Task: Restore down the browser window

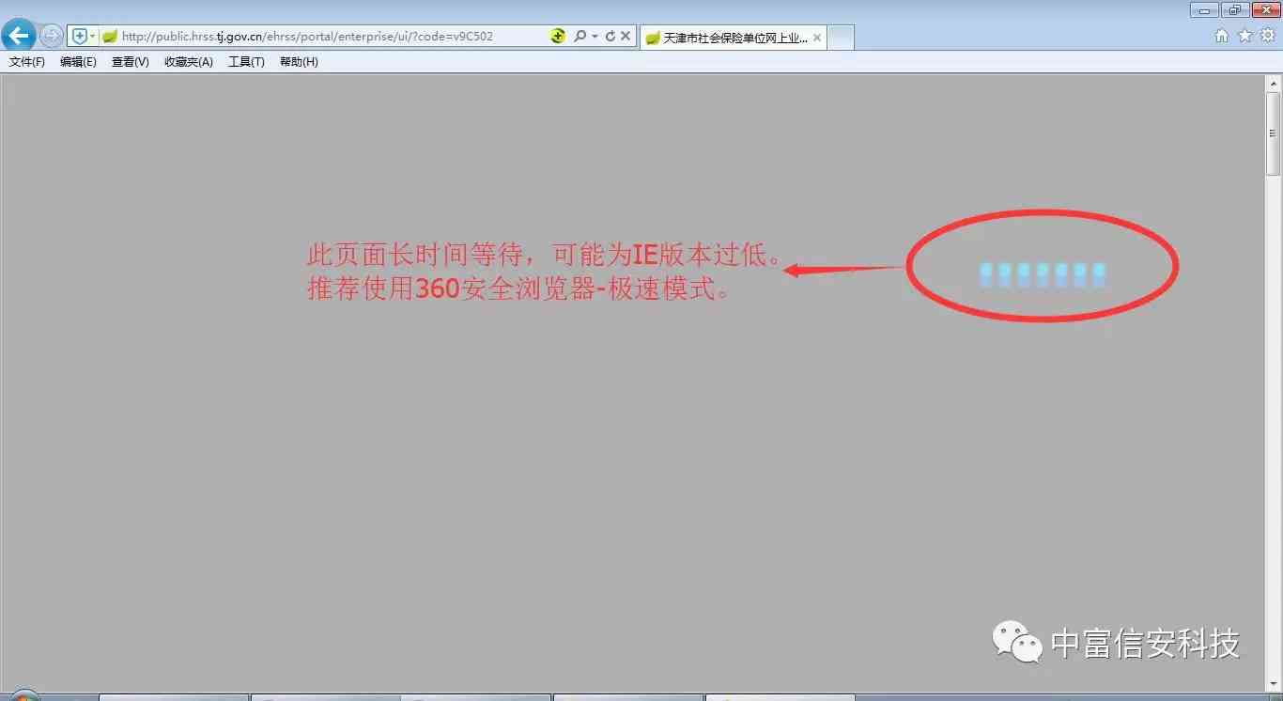Action: pyautogui.click(x=1234, y=9)
